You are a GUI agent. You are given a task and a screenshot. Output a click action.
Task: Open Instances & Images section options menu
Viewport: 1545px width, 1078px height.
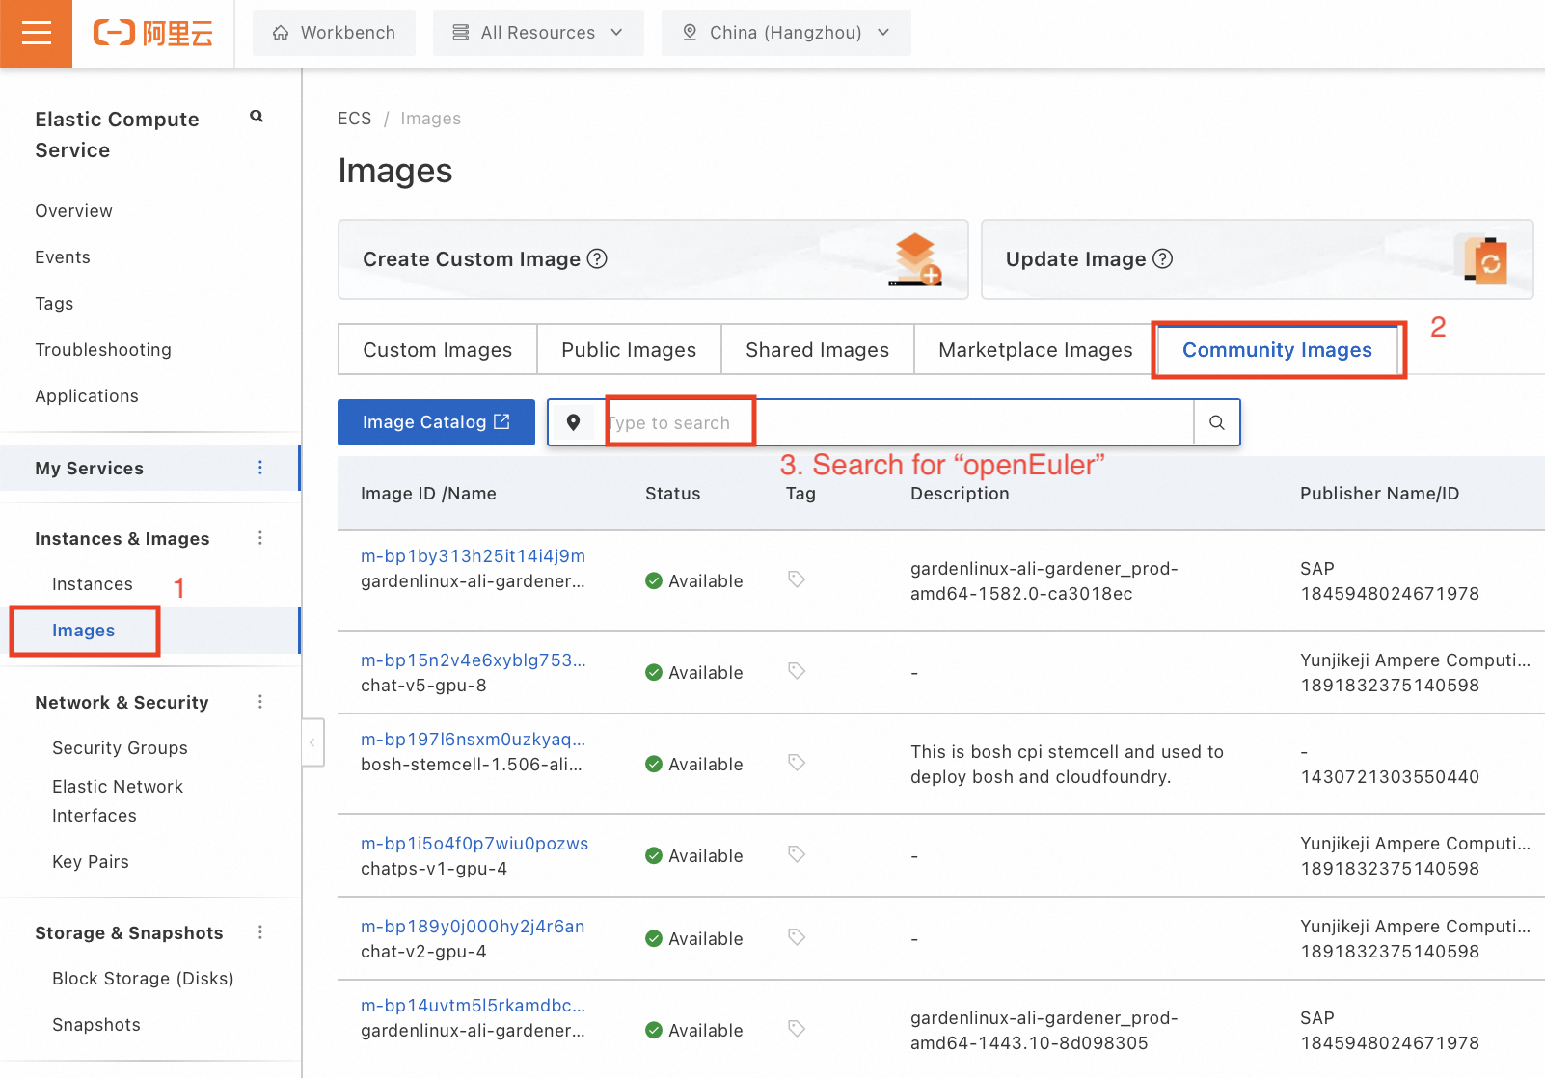pyautogui.click(x=260, y=538)
